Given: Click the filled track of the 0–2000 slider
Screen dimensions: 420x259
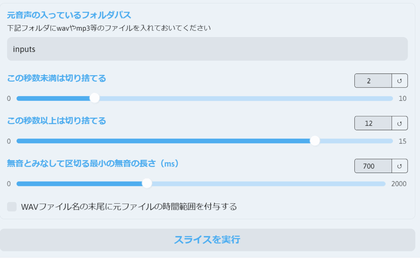Looking at the screenshot, I should point(79,183).
